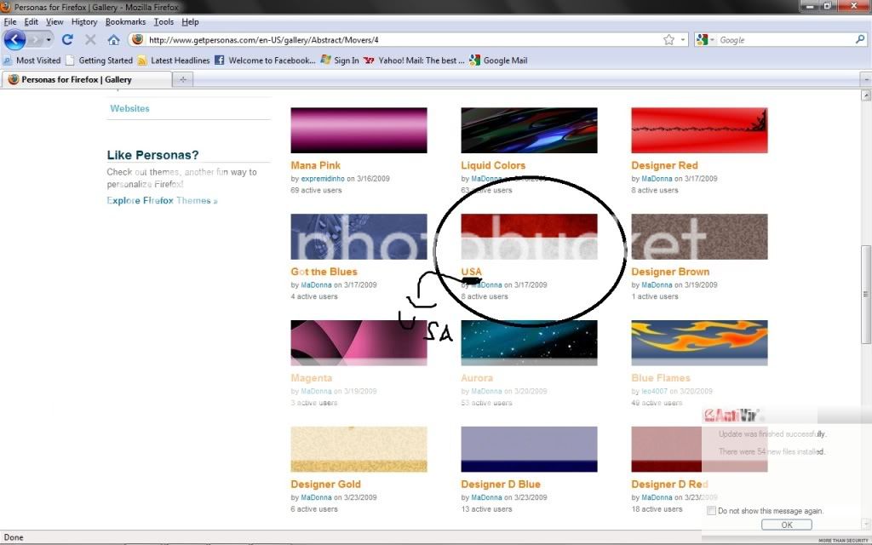
Task: Open the list all tabs dropdown
Action: 866,79
